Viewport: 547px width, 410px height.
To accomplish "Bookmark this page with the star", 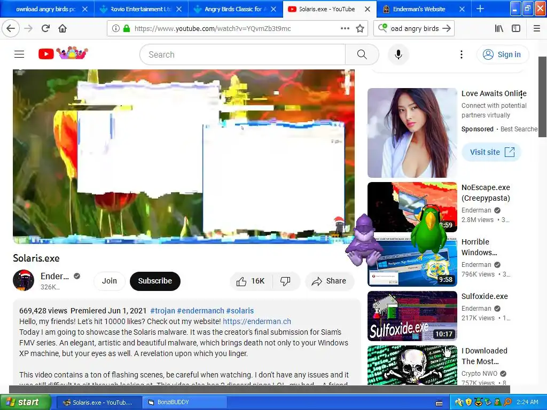I will click(360, 28).
